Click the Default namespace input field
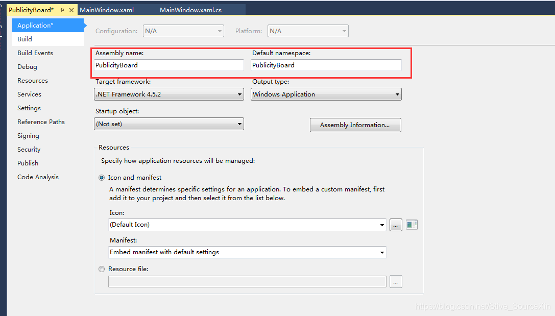555x316 pixels. tap(326, 65)
